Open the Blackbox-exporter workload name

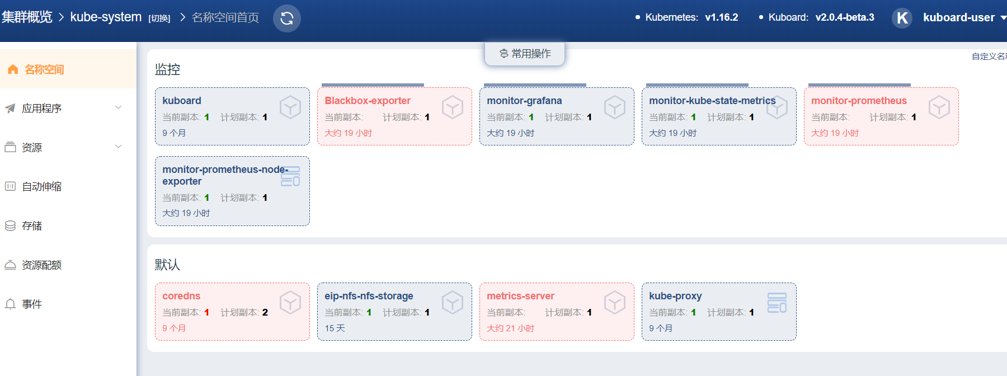coord(368,101)
